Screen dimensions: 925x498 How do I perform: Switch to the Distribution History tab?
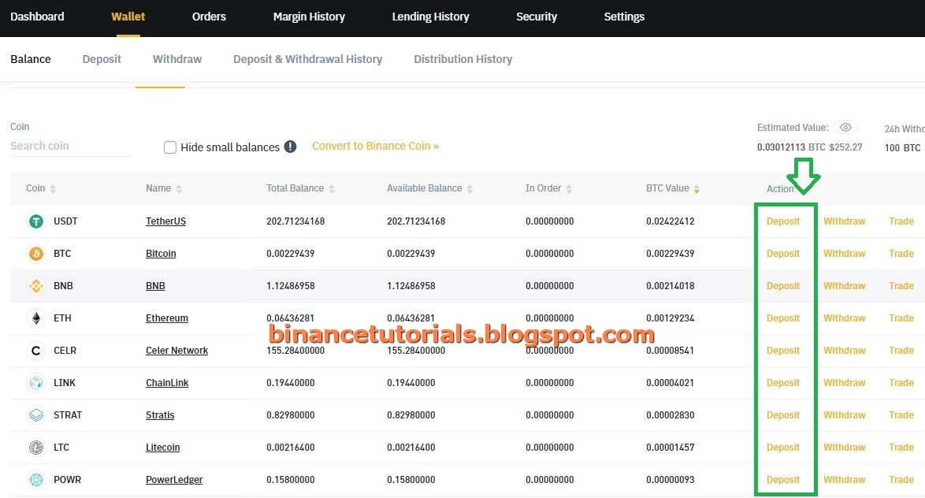462,59
